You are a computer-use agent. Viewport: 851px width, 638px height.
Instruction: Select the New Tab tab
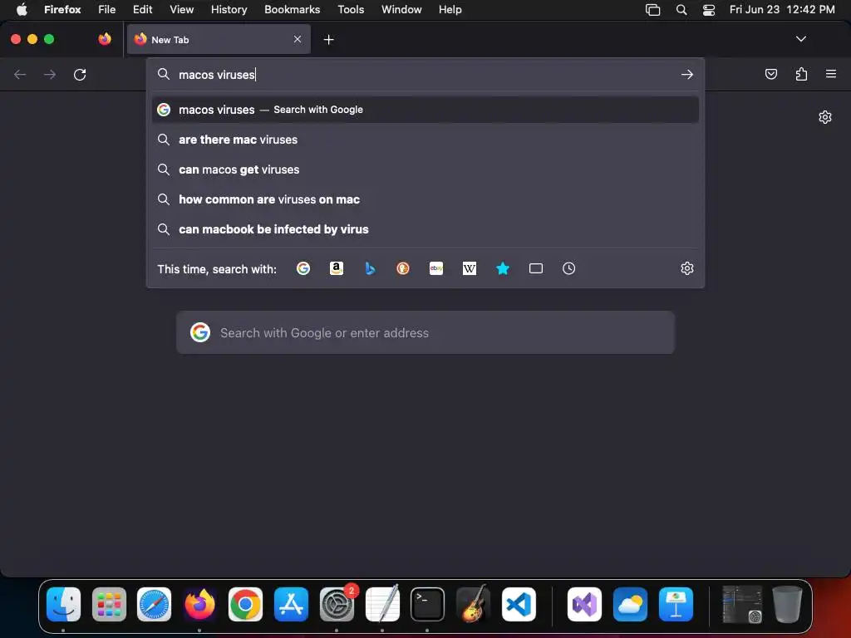(219, 39)
